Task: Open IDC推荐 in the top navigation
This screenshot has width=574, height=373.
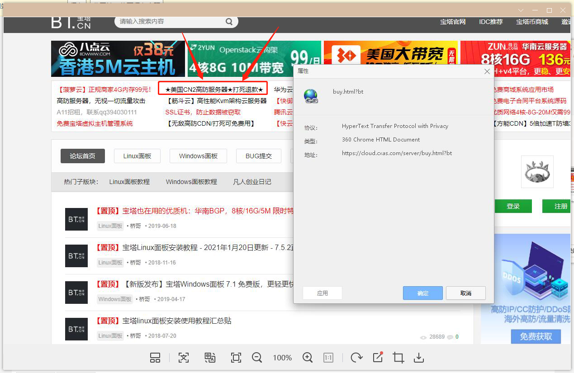Action: click(491, 22)
